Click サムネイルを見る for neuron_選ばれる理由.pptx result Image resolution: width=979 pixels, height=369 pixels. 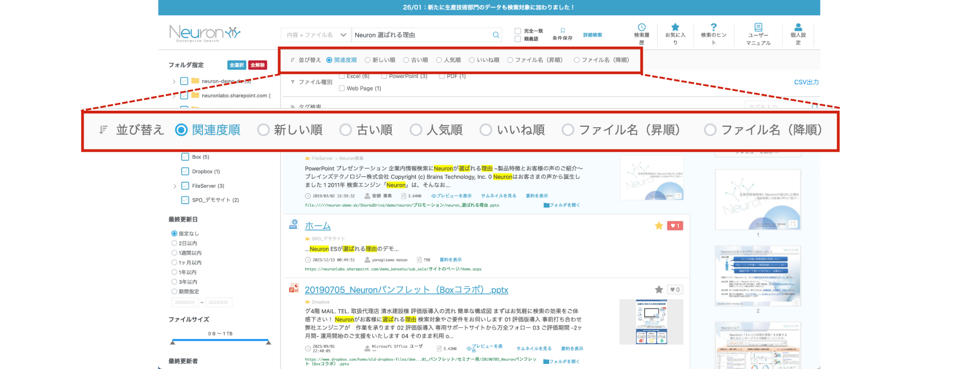(499, 196)
